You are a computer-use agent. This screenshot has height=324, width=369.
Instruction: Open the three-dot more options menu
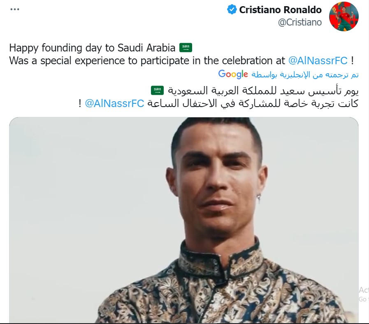coord(14,9)
